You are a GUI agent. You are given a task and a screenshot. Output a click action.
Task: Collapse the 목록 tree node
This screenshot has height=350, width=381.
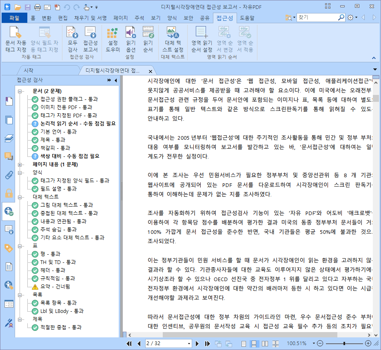pyautogui.click(x=20, y=295)
